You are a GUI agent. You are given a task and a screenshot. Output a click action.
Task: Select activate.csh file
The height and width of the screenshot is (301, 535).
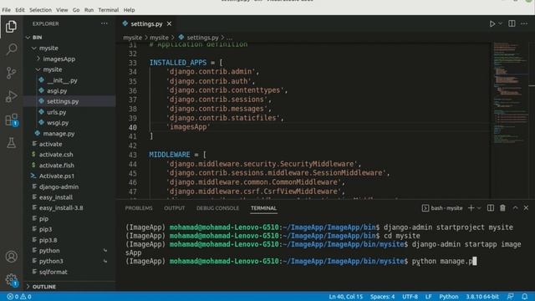56,155
